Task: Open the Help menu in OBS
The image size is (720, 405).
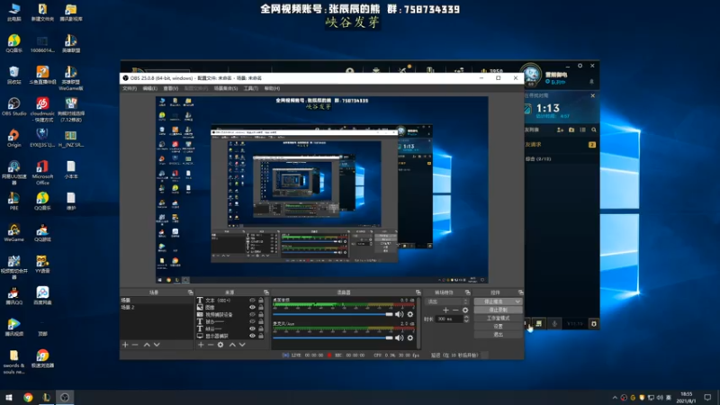Action: pos(272,88)
